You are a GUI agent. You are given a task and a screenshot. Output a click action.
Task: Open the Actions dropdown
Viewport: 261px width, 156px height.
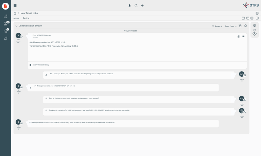click(x=17, y=18)
